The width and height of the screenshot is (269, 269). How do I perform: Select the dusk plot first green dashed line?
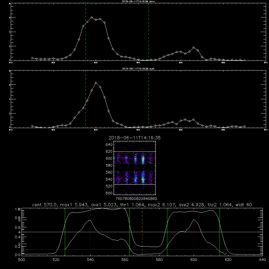coord(86,99)
